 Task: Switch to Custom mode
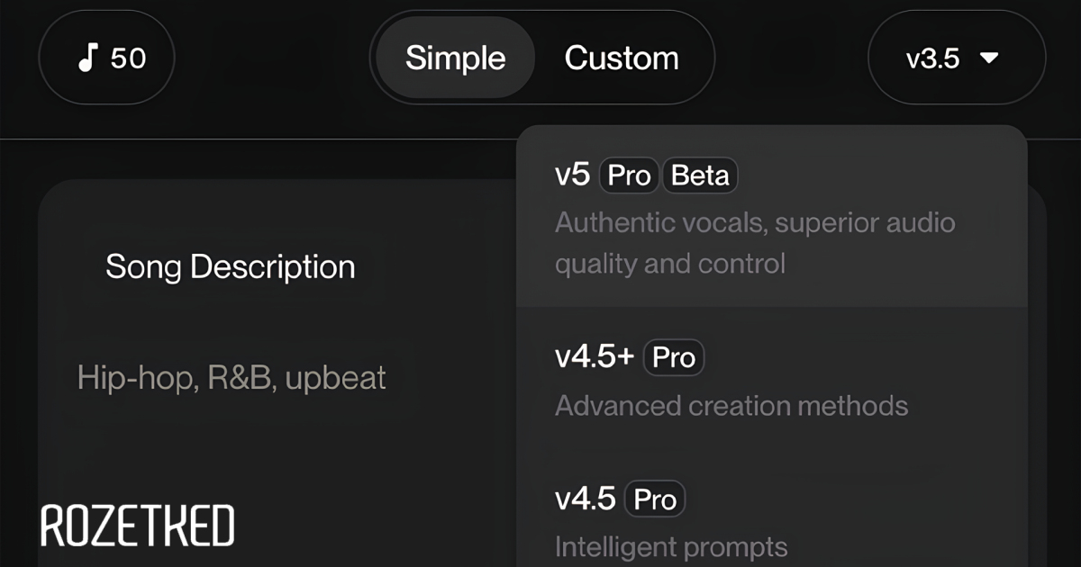click(x=622, y=58)
